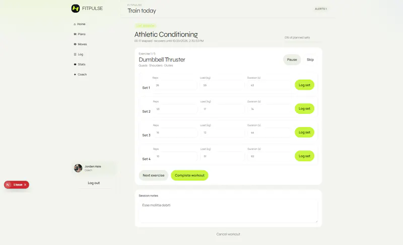Image resolution: width=403 pixels, height=245 pixels.
Task: Click the Set 4 Load (kg) field
Action: [x=223, y=156]
